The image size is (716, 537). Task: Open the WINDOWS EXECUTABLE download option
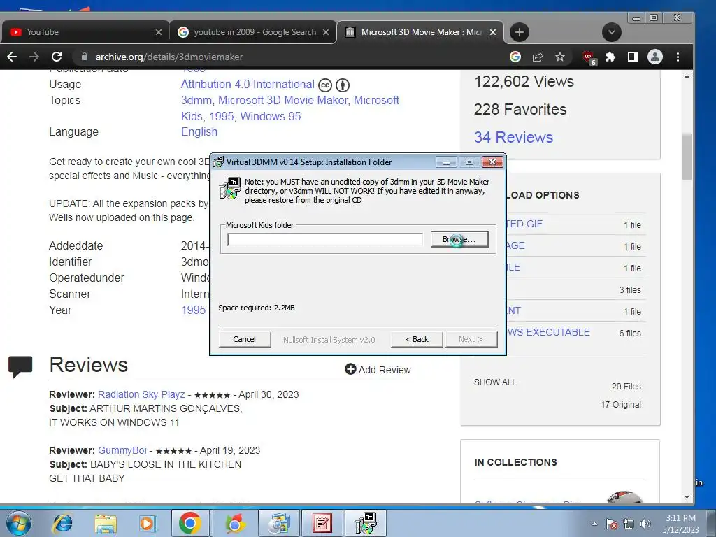click(x=548, y=332)
